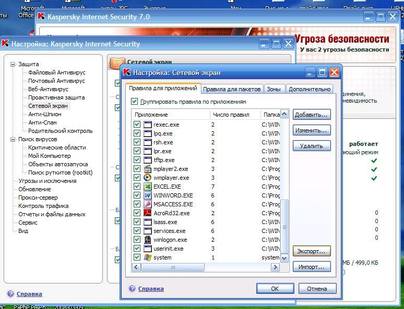Select the services.exe application icon
Viewport: 404px width, 309px height.
(148, 231)
